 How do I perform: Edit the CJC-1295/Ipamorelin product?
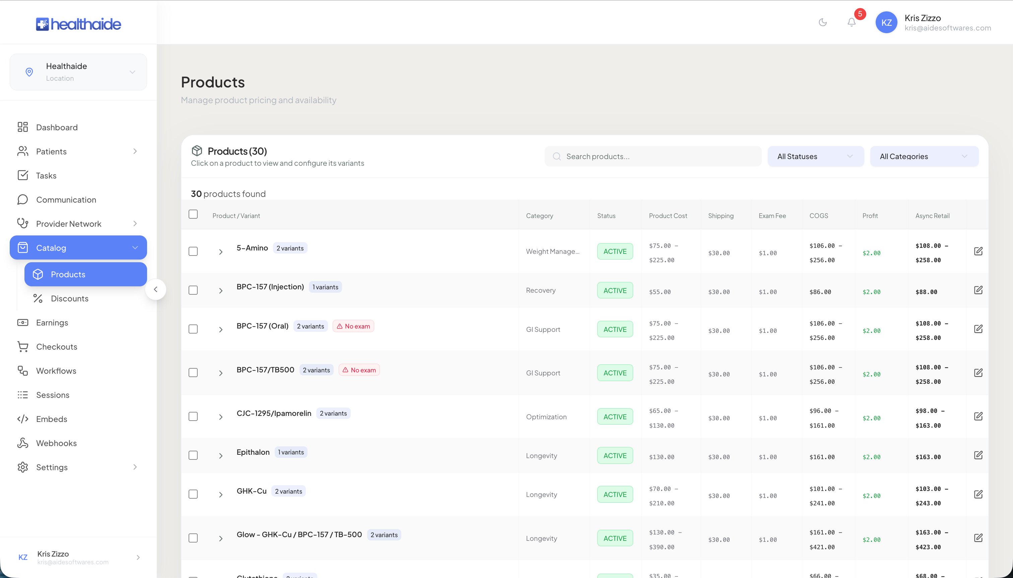point(978,416)
